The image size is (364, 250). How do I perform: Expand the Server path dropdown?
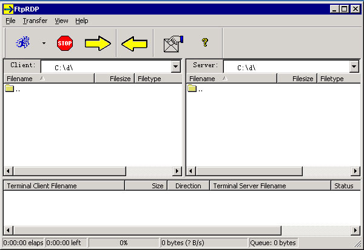pos(354,67)
